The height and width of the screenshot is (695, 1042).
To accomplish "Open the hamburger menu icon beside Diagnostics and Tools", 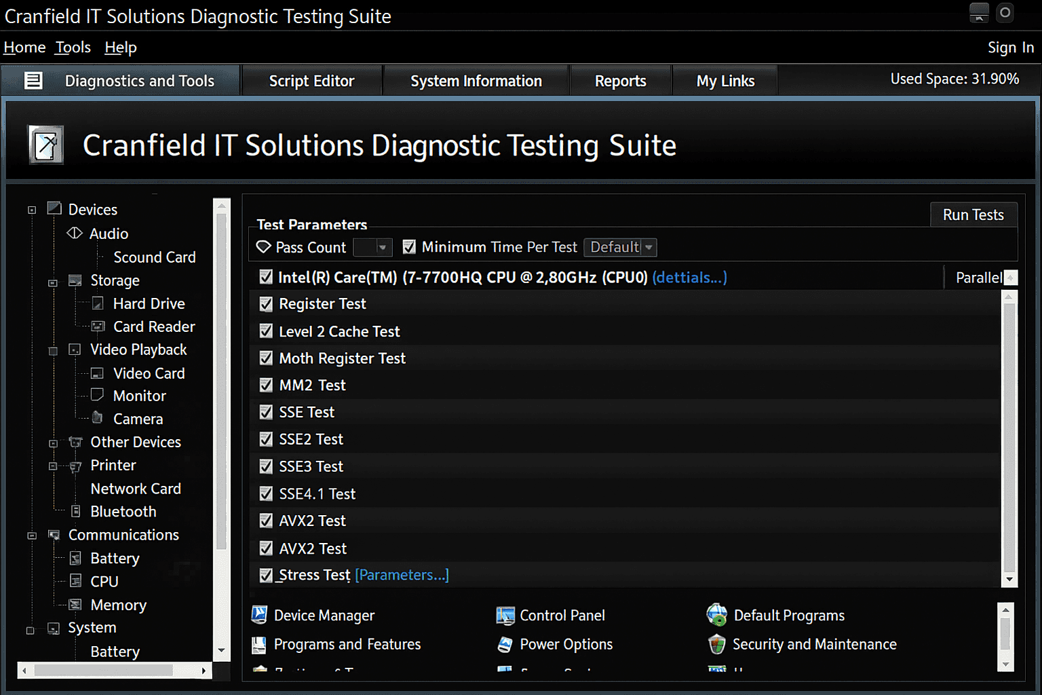I will [33, 81].
